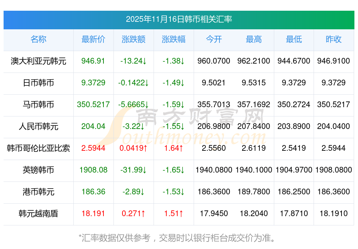Click high value 2.6119
The height and width of the screenshot is (249, 358).
click(x=254, y=148)
